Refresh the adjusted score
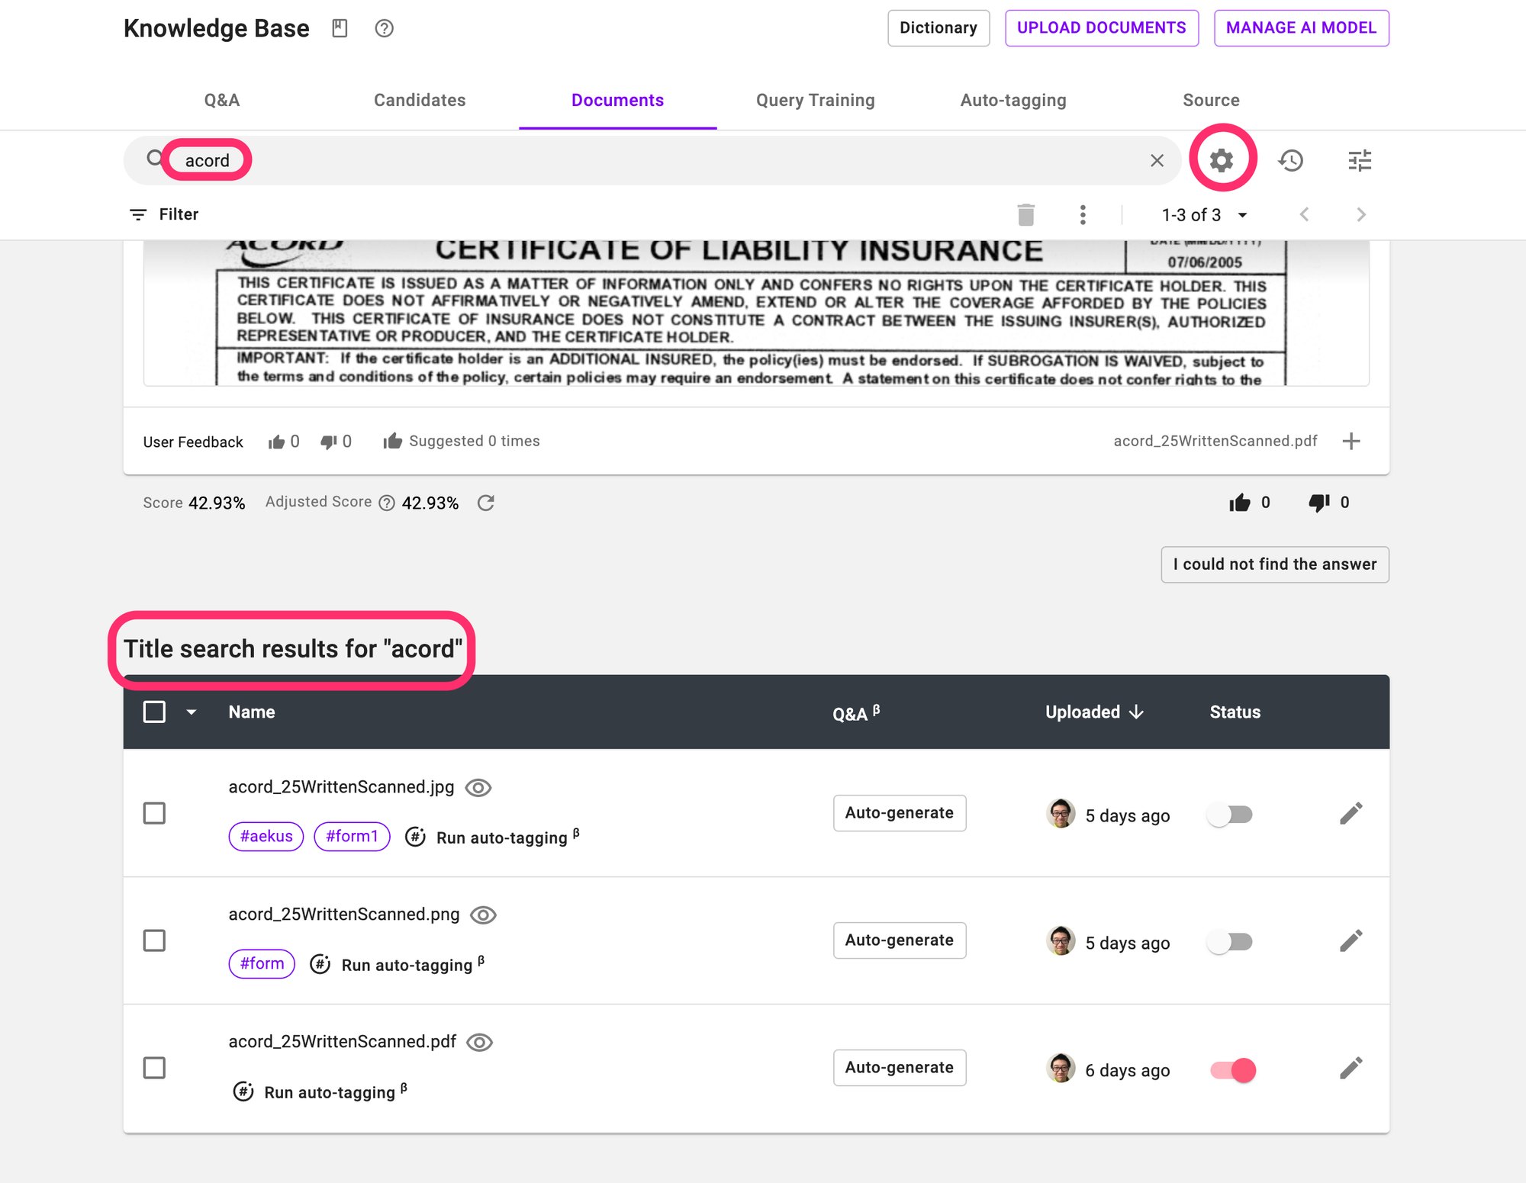The height and width of the screenshot is (1183, 1526). point(486,503)
